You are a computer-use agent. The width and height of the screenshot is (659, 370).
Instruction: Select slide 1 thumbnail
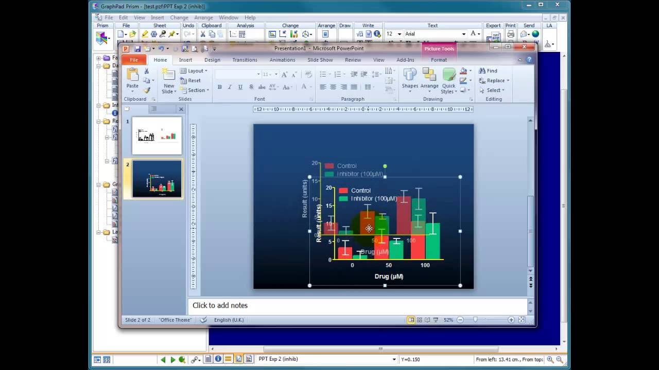pos(157,136)
